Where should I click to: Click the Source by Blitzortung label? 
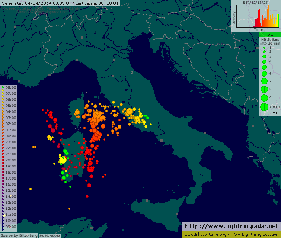19,235
